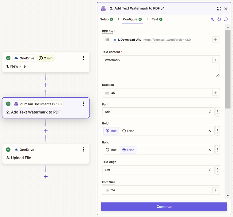Add step after Upload File
Screen dimensions: 233x217
(x=46, y=177)
